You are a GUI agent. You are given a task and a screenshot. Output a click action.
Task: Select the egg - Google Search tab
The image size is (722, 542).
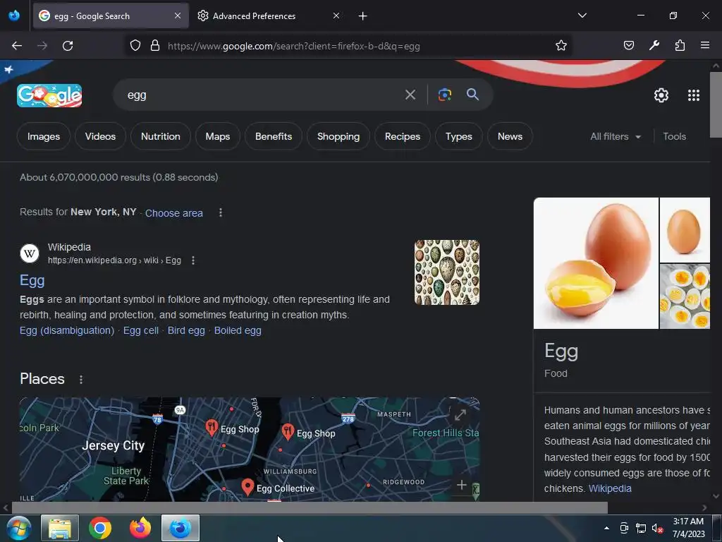pos(111,16)
